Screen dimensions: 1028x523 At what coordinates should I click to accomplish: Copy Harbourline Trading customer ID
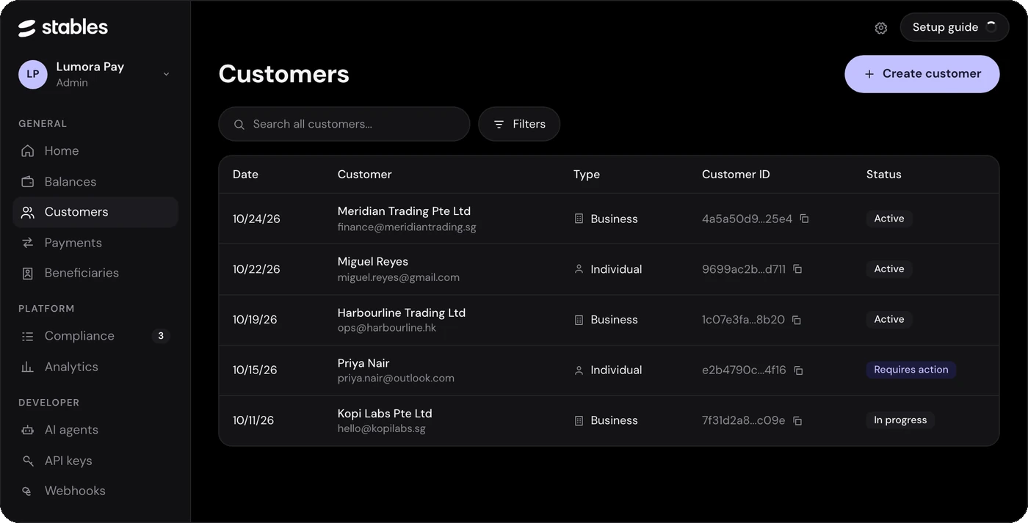796,320
